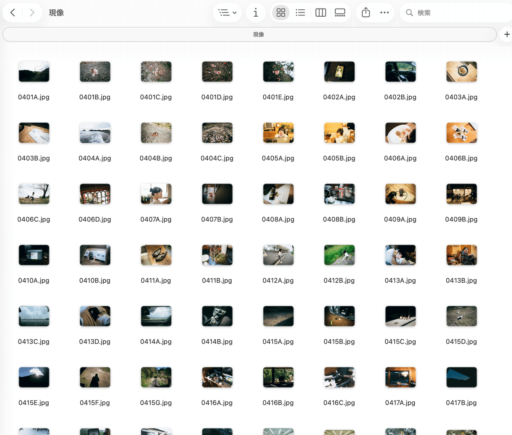Click file name 0405B.jpg
Viewport: 512px width, 435px height.
(339, 158)
